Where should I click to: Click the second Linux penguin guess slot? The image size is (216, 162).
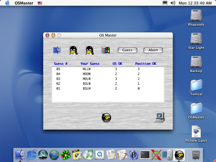(x=89, y=50)
